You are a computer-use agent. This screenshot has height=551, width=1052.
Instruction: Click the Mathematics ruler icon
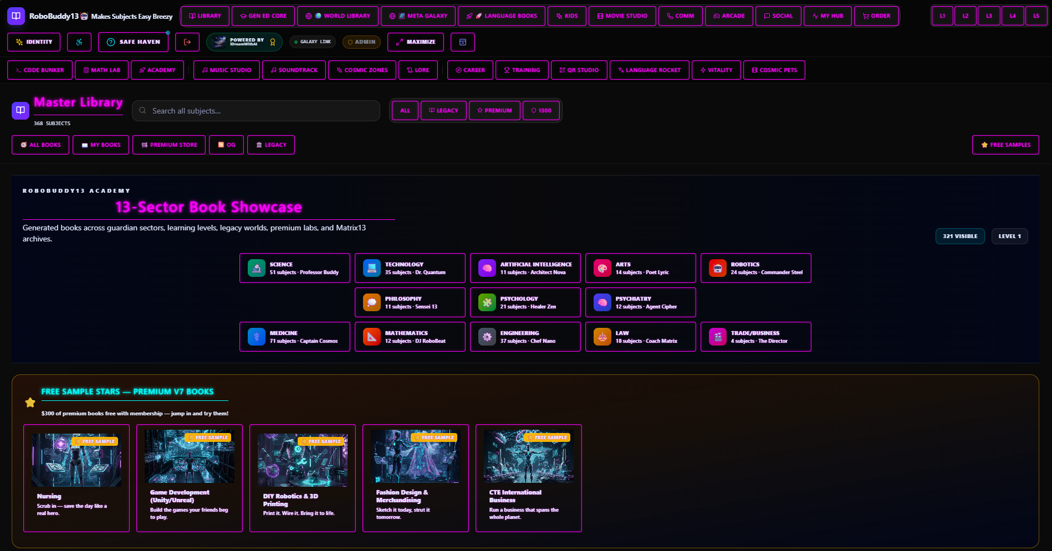click(372, 337)
